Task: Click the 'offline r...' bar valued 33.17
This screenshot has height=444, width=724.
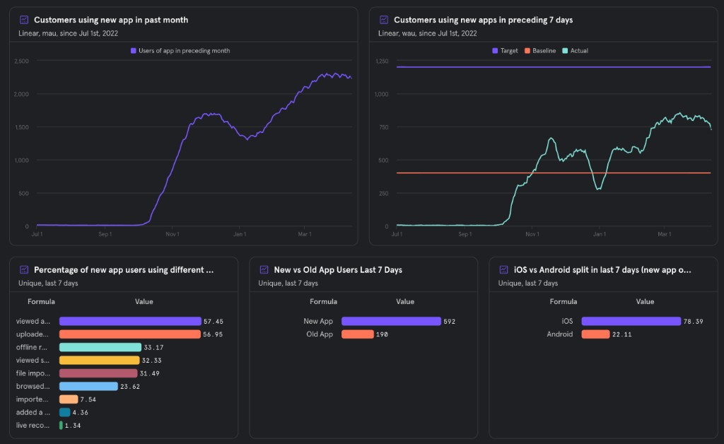Action: click(100, 347)
